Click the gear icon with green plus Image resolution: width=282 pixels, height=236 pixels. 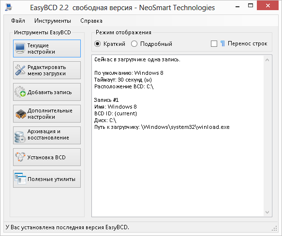(20, 92)
